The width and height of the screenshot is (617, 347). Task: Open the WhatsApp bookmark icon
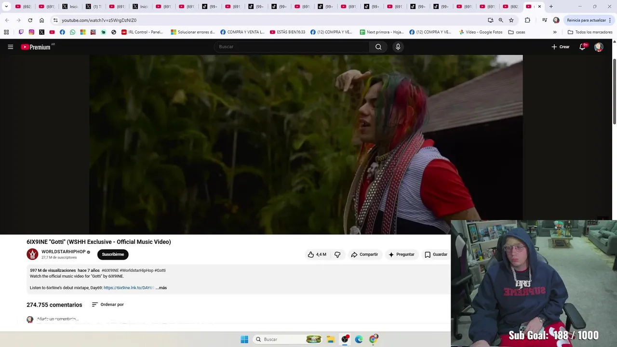(72, 32)
